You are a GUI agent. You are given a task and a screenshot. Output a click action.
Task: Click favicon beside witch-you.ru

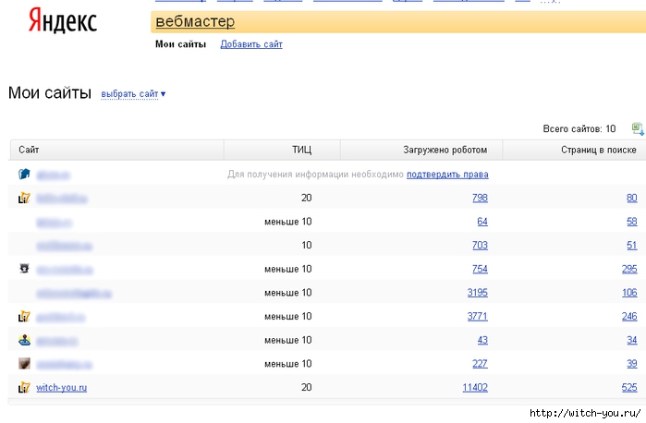pos(25,387)
